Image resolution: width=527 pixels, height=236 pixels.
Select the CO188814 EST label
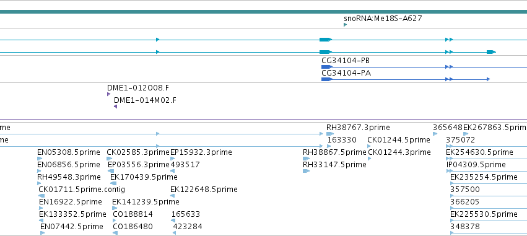(x=133, y=214)
